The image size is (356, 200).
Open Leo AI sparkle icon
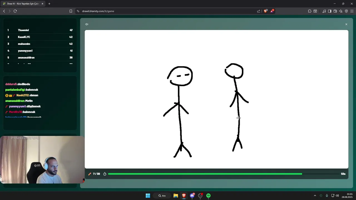[x=341, y=11]
